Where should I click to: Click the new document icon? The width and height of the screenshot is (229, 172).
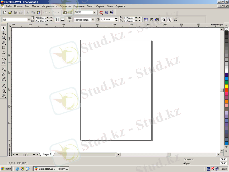click(5, 13)
